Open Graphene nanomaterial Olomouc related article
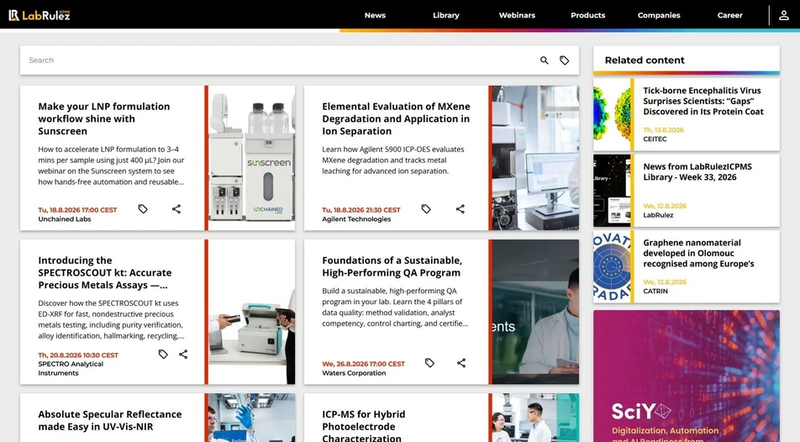The width and height of the screenshot is (800, 442). pyautogui.click(x=698, y=253)
